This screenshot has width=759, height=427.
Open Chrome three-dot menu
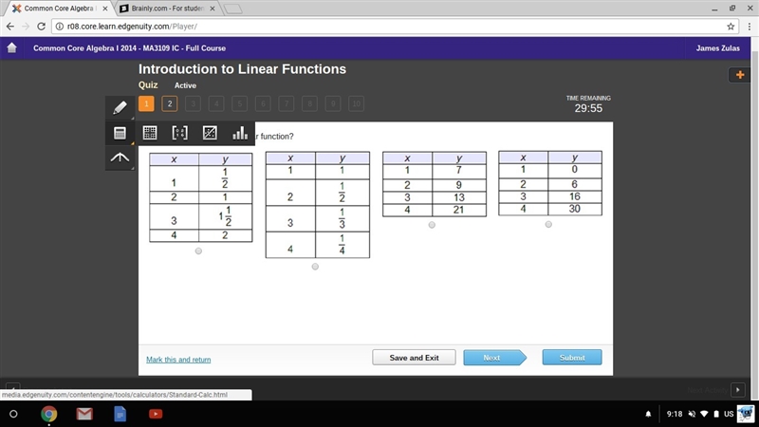(750, 27)
